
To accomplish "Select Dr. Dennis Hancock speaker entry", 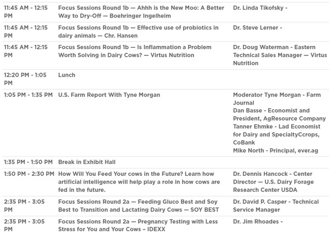I will coord(273,182).
